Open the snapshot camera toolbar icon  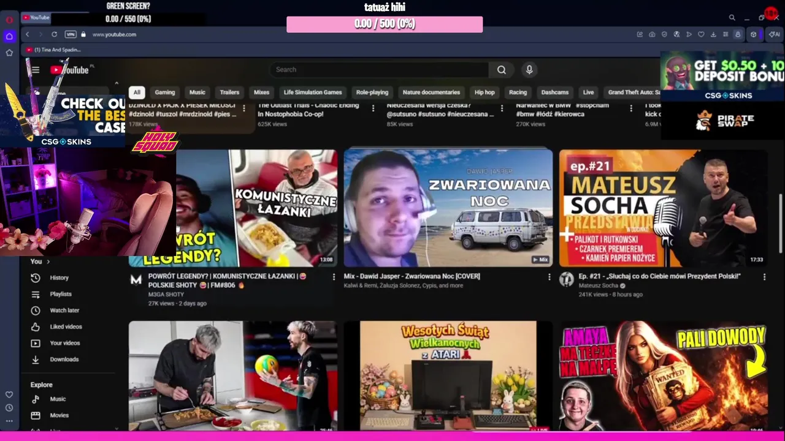652,34
